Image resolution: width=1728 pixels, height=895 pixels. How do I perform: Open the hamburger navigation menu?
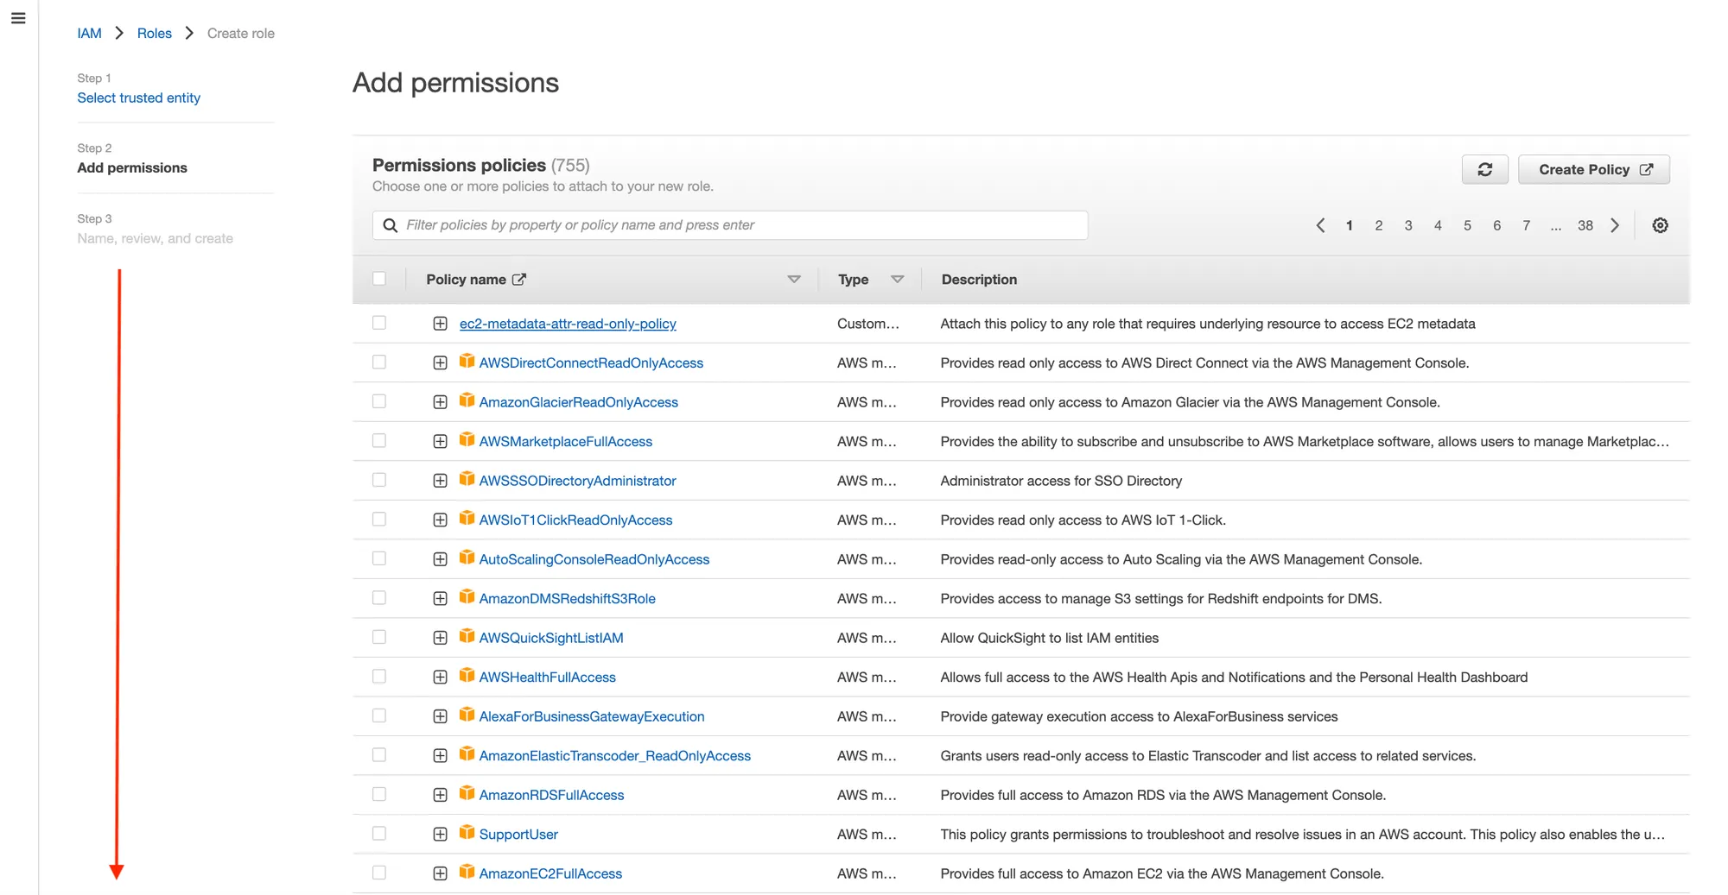18,18
